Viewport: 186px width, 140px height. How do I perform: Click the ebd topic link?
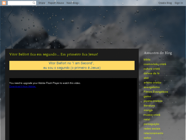(146, 78)
